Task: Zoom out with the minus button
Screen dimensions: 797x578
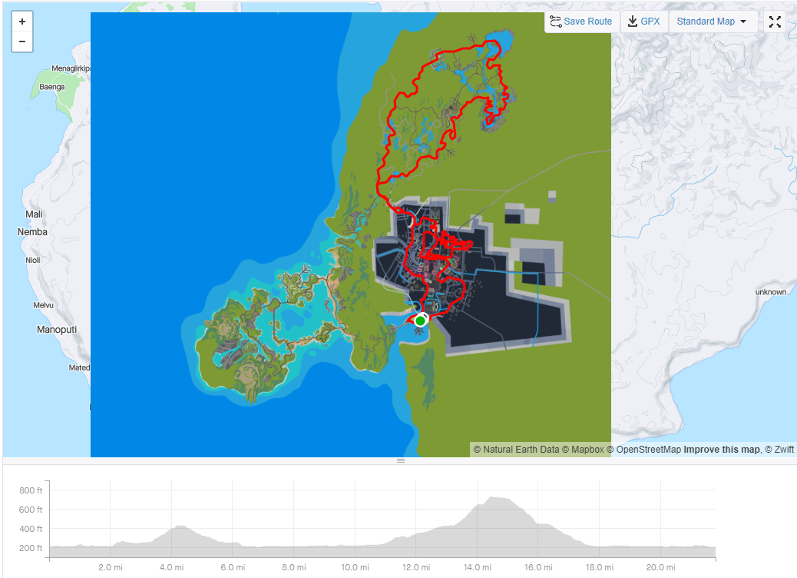Action: tap(22, 42)
